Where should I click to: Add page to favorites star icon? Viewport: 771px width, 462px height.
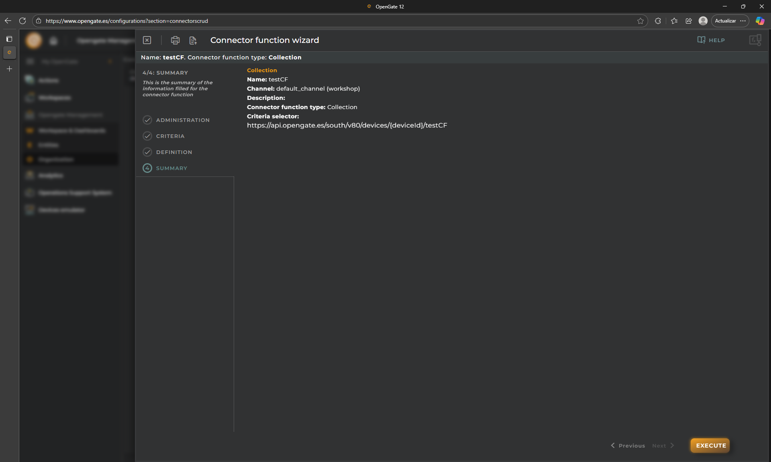tap(640, 21)
